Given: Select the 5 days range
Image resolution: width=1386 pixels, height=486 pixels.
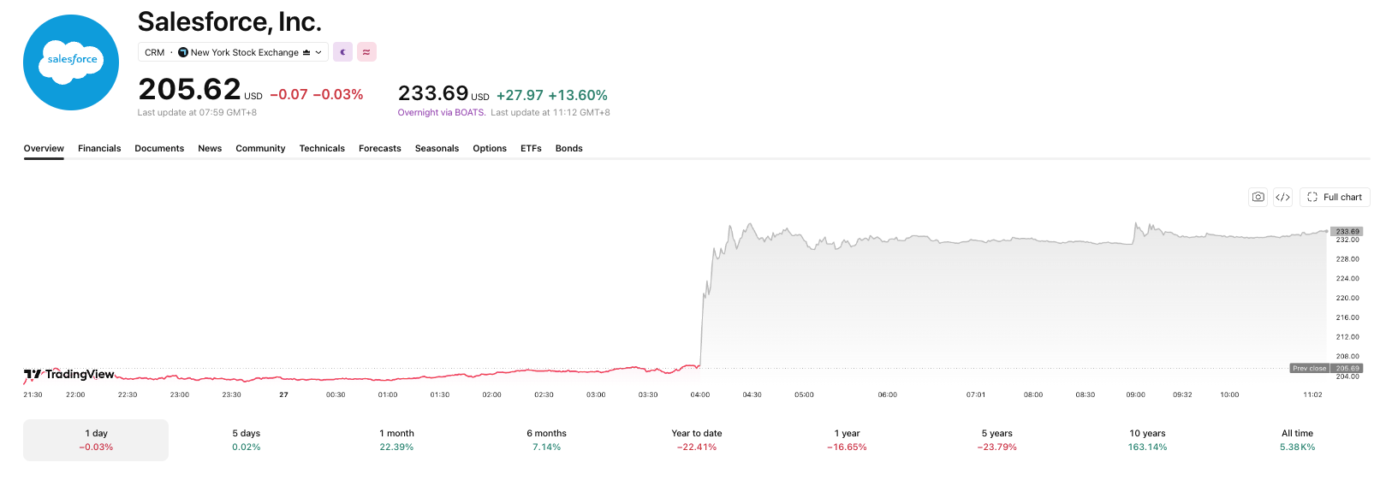Looking at the screenshot, I should click(x=247, y=440).
